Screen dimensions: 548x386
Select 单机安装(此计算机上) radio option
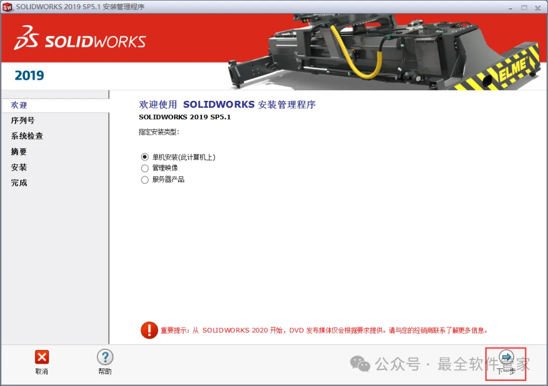145,157
